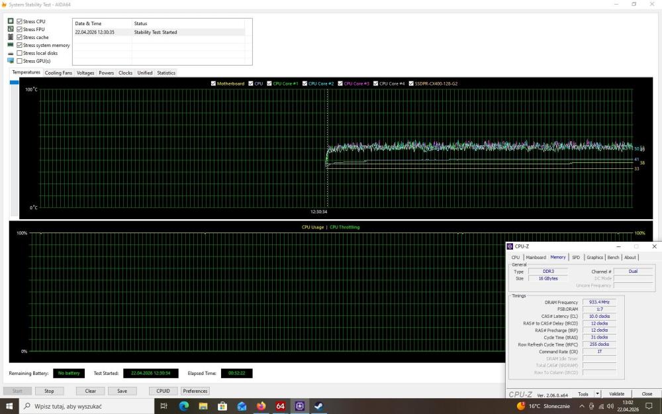Select the Memory tab in CPU-Z
The width and height of the screenshot is (662, 414).
[557, 257]
